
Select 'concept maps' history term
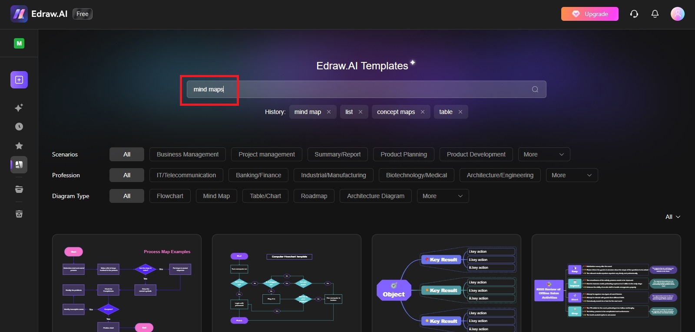(x=396, y=112)
